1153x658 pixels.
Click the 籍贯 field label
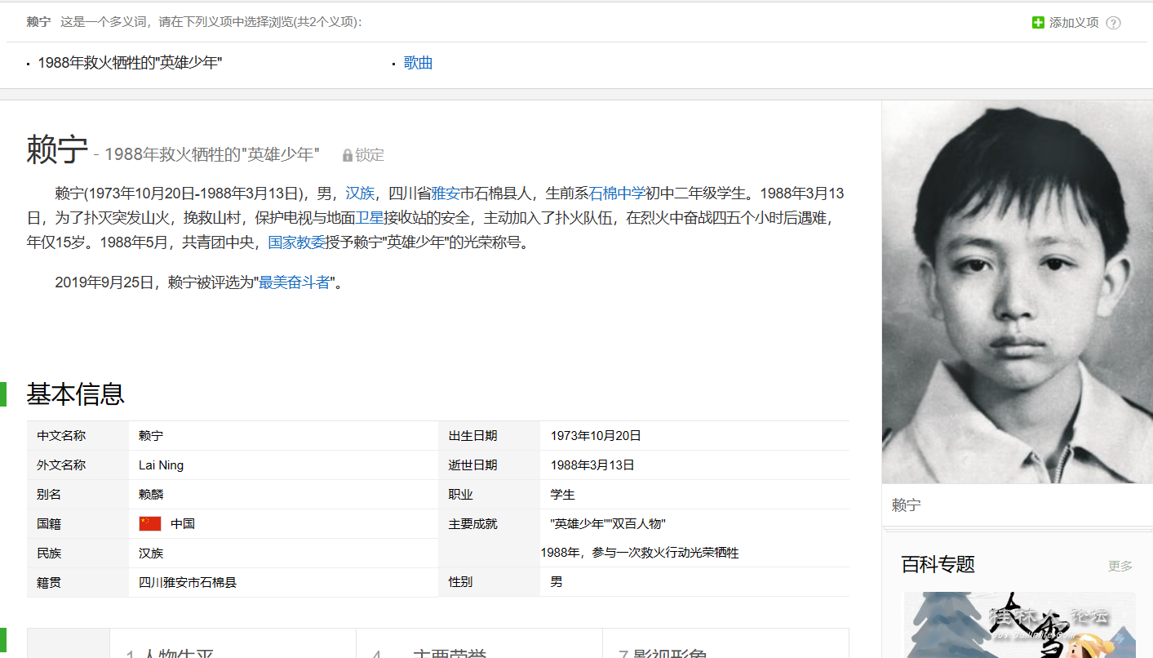pyautogui.click(x=49, y=583)
